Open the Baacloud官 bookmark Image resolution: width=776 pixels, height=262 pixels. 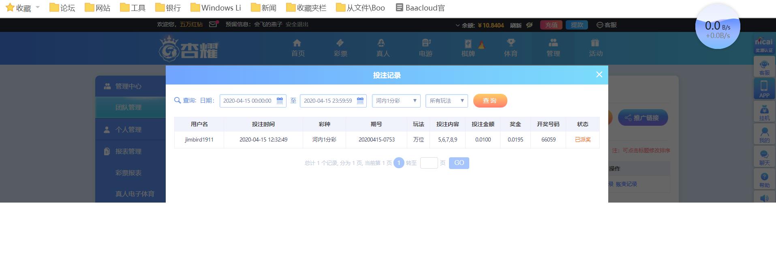click(420, 8)
